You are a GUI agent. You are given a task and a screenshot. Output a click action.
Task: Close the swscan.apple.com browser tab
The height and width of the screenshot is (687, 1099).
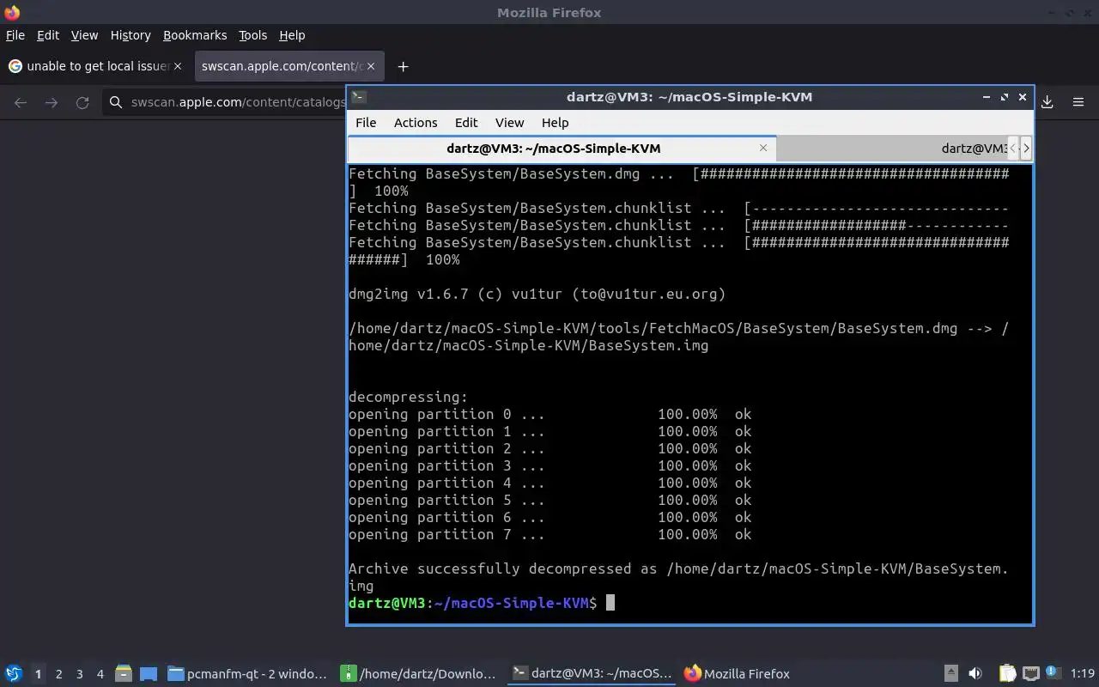click(371, 66)
